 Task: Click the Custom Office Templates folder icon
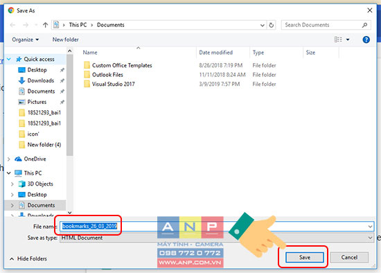coord(87,65)
